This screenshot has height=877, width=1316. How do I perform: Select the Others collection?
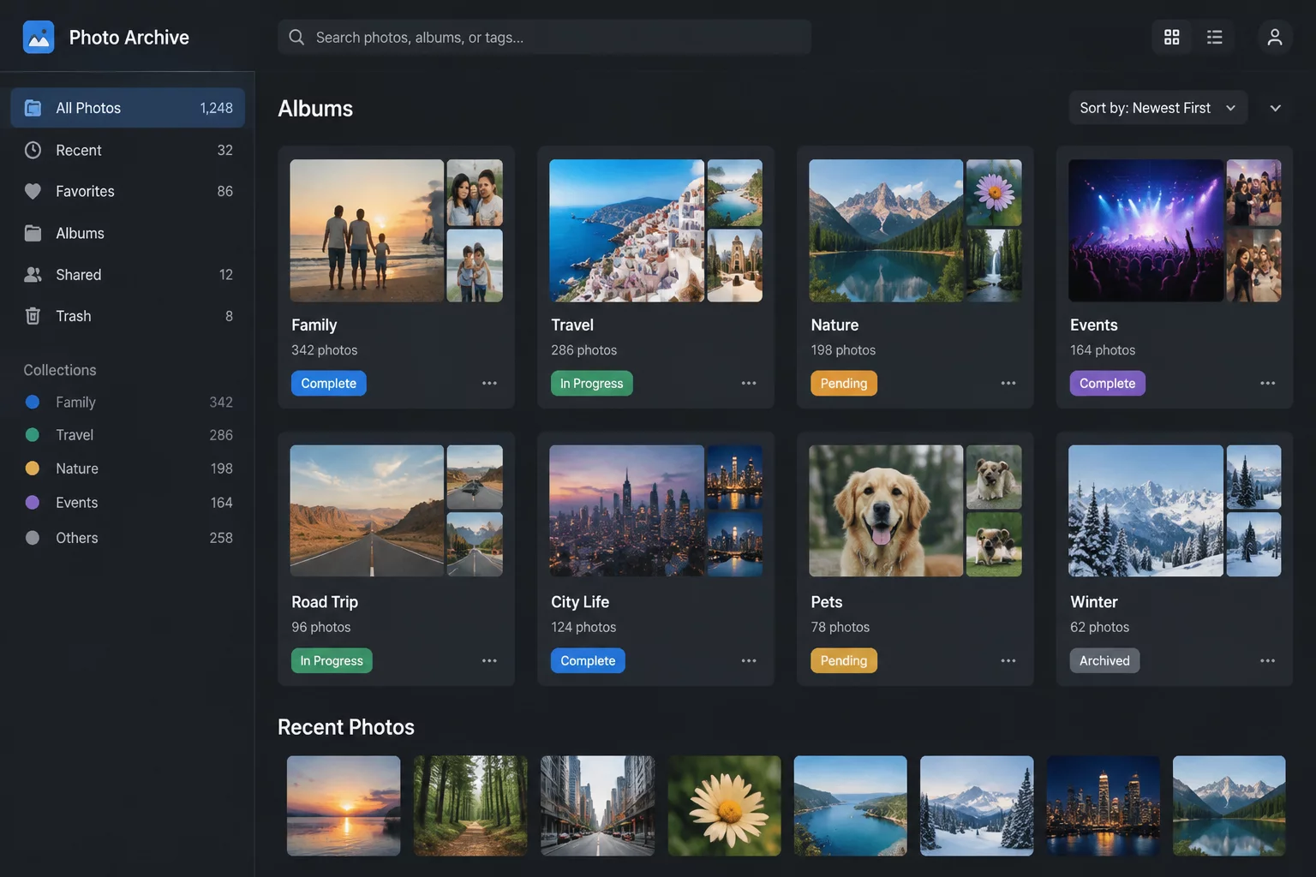[128, 538]
